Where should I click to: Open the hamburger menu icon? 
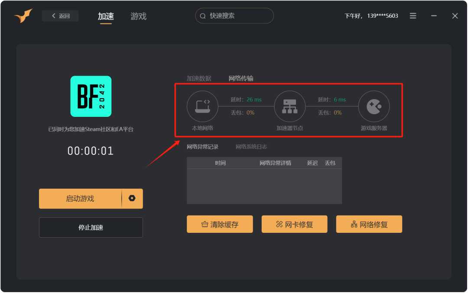tap(413, 16)
